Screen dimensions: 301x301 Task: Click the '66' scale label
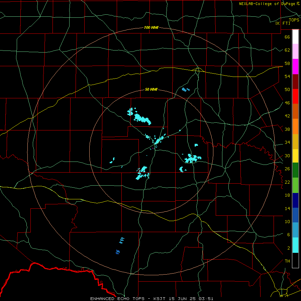point(287,37)
